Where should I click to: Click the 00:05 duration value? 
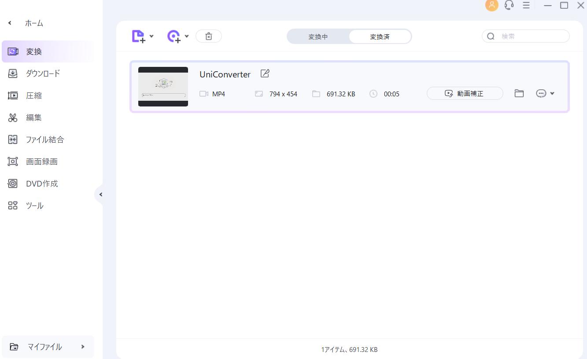pos(391,94)
